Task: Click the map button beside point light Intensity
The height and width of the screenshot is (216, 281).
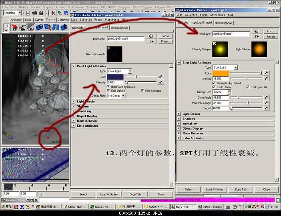Action: point(161,82)
